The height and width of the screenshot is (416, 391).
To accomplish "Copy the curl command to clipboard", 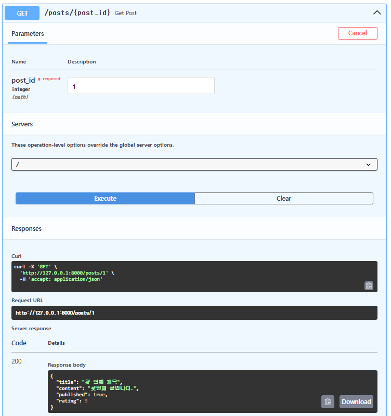I will 369,285.
